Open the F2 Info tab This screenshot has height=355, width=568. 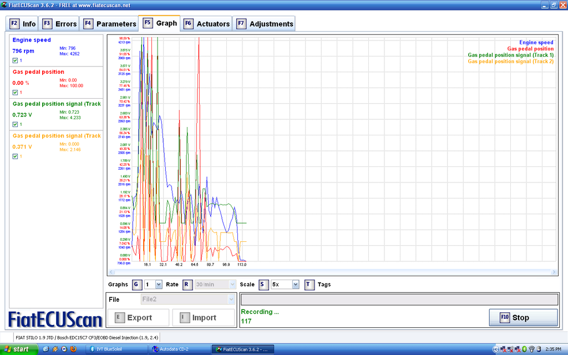coord(22,24)
